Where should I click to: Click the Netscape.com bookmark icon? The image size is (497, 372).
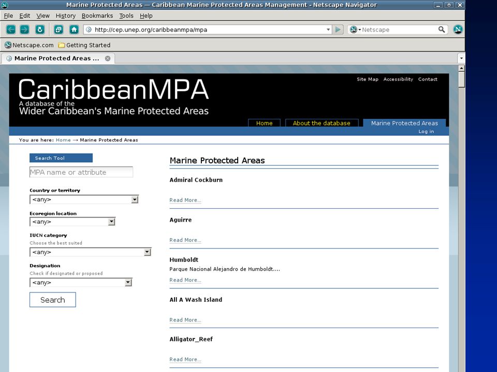(8, 45)
